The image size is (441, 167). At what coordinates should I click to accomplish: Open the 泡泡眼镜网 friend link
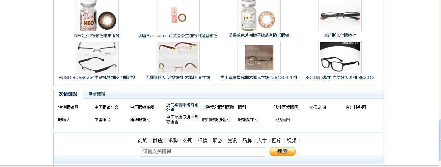tap(68, 107)
